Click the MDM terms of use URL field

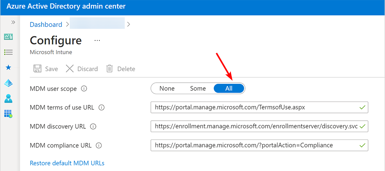click(x=259, y=107)
